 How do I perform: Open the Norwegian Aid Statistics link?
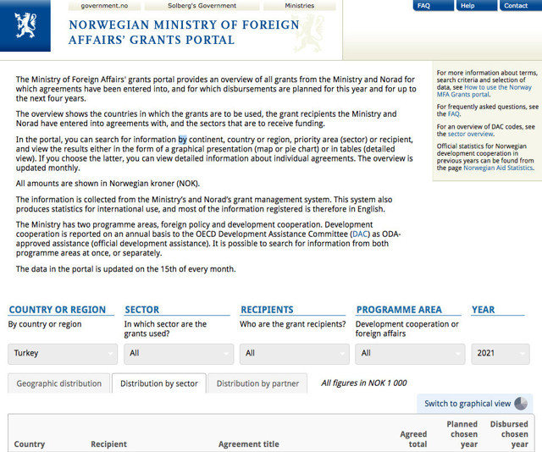(x=499, y=168)
